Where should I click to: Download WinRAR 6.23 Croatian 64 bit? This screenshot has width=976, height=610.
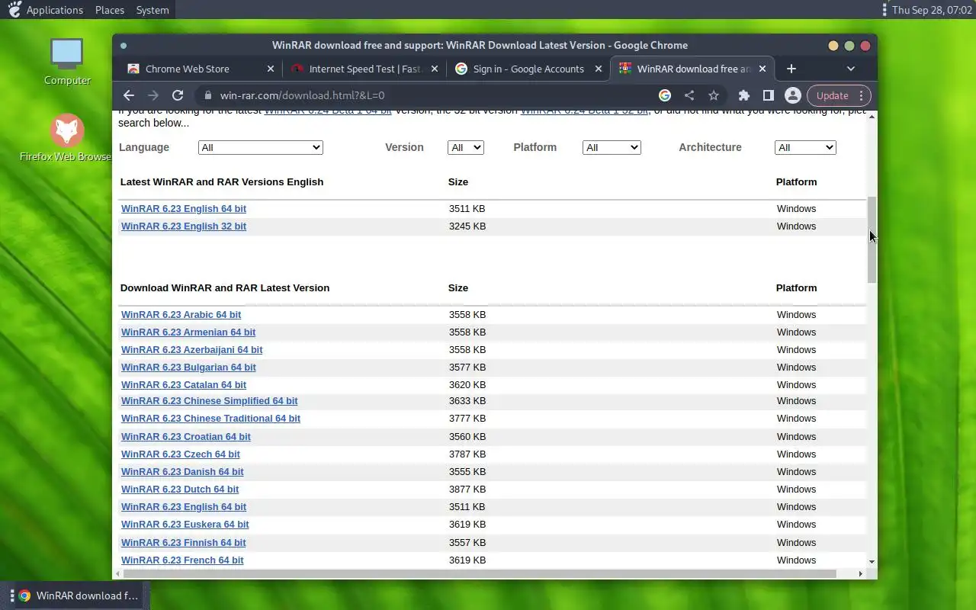point(186,436)
